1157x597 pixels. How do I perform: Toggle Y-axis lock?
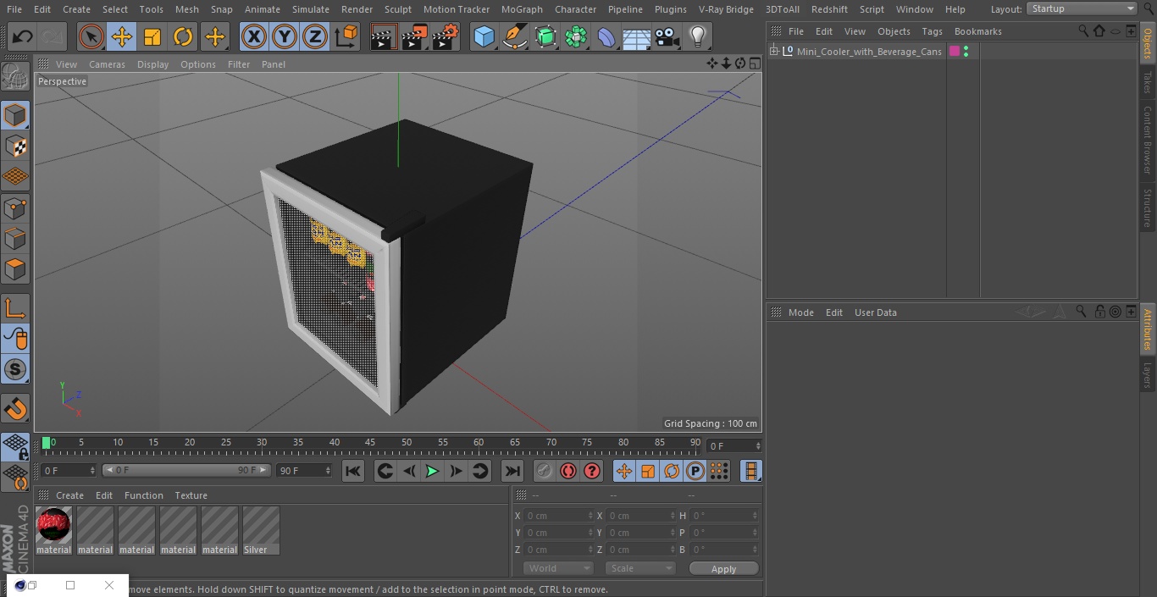pyautogui.click(x=285, y=36)
